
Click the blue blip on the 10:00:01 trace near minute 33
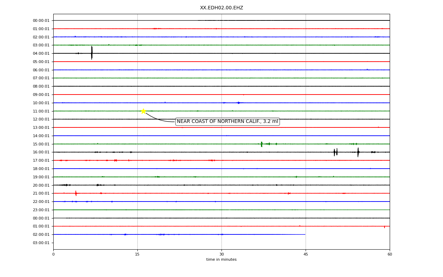point(238,103)
